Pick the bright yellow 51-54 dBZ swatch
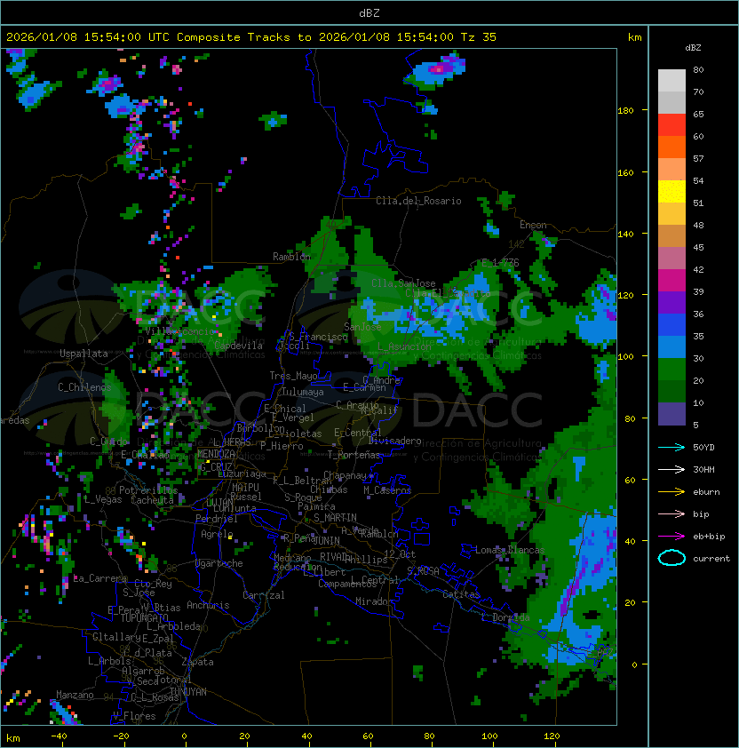 [x=671, y=192]
